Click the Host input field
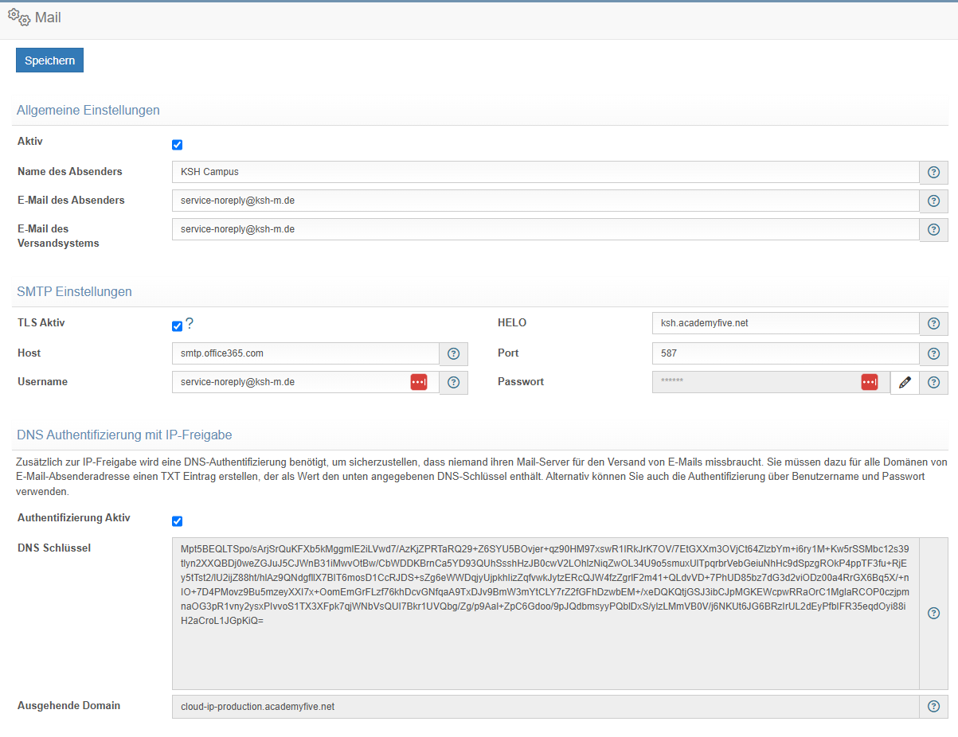This screenshot has height=737, width=958. pos(304,353)
